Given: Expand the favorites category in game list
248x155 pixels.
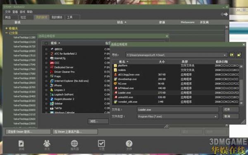Looking at the screenshot, I should tap(6, 28).
